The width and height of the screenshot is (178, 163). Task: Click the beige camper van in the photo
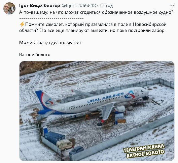[64, 145]
